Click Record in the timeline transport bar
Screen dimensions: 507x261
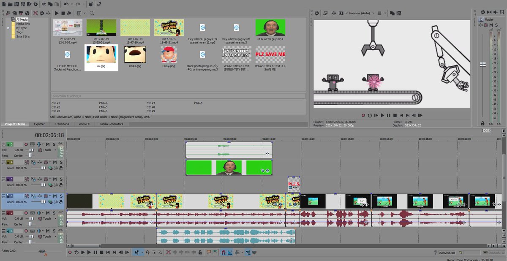[70, 252]
